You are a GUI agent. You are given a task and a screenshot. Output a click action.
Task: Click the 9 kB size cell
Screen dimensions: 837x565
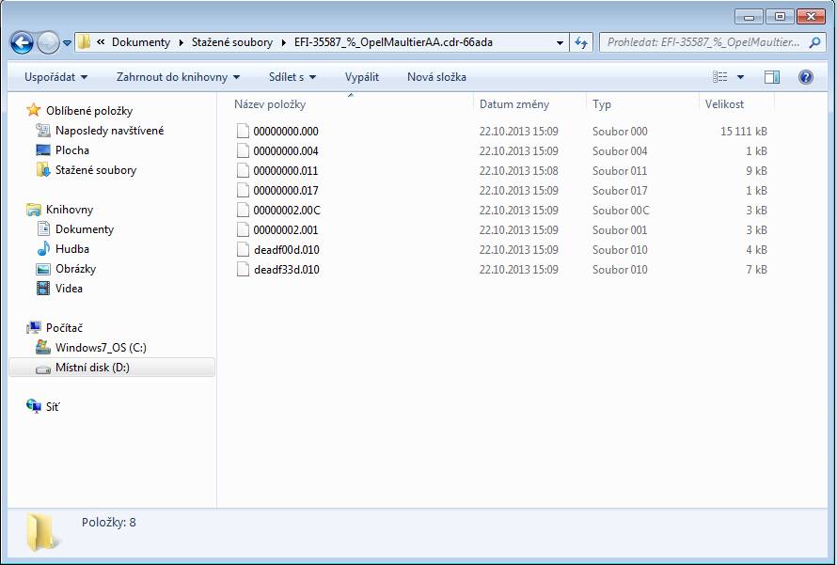(x=756, y=171)
